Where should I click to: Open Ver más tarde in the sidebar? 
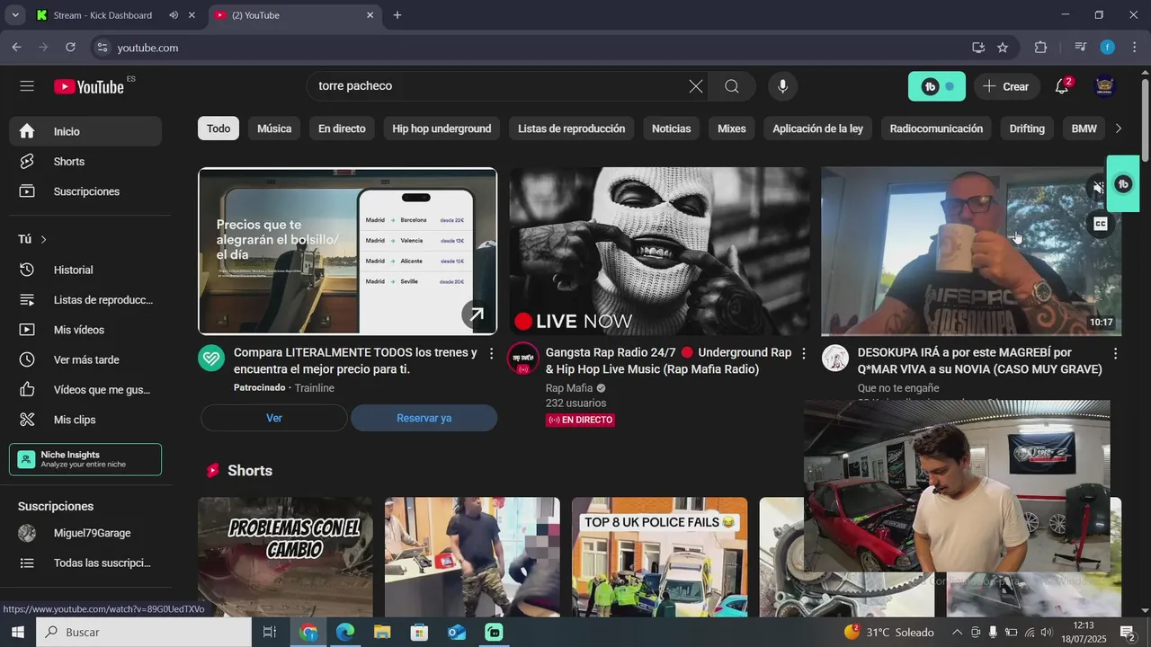point(85,359)
